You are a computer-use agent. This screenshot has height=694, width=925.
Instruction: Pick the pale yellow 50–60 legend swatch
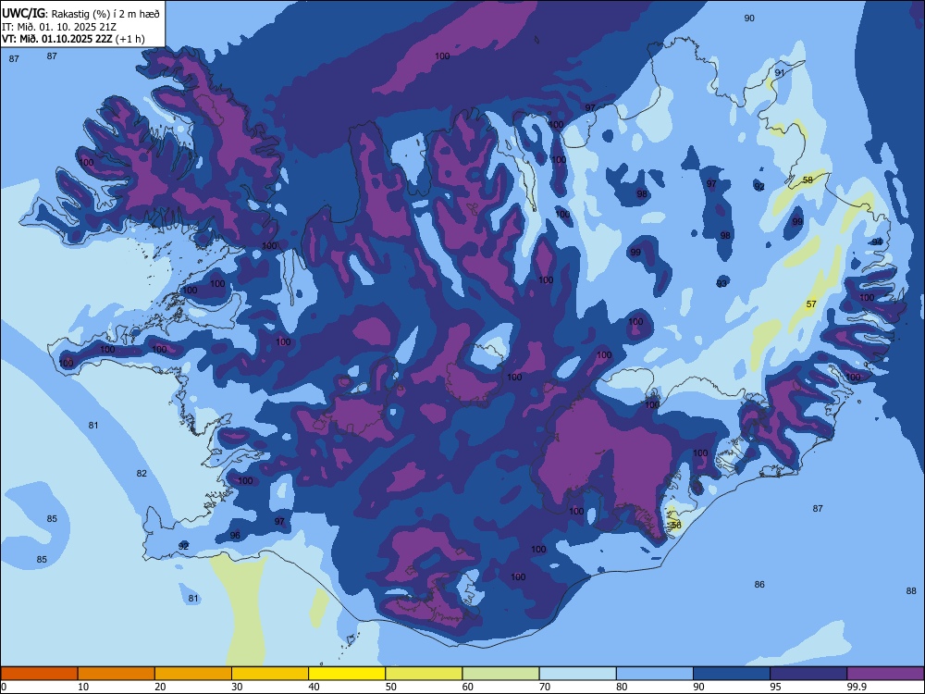(x=424, y=674)
